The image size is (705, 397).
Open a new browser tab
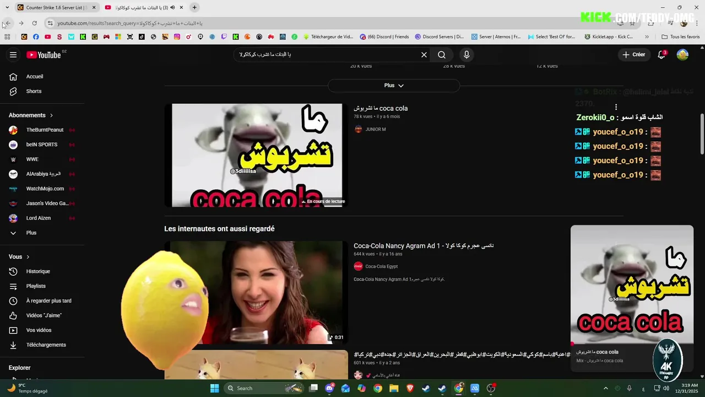pyautogui.click(x=194, y=7)
